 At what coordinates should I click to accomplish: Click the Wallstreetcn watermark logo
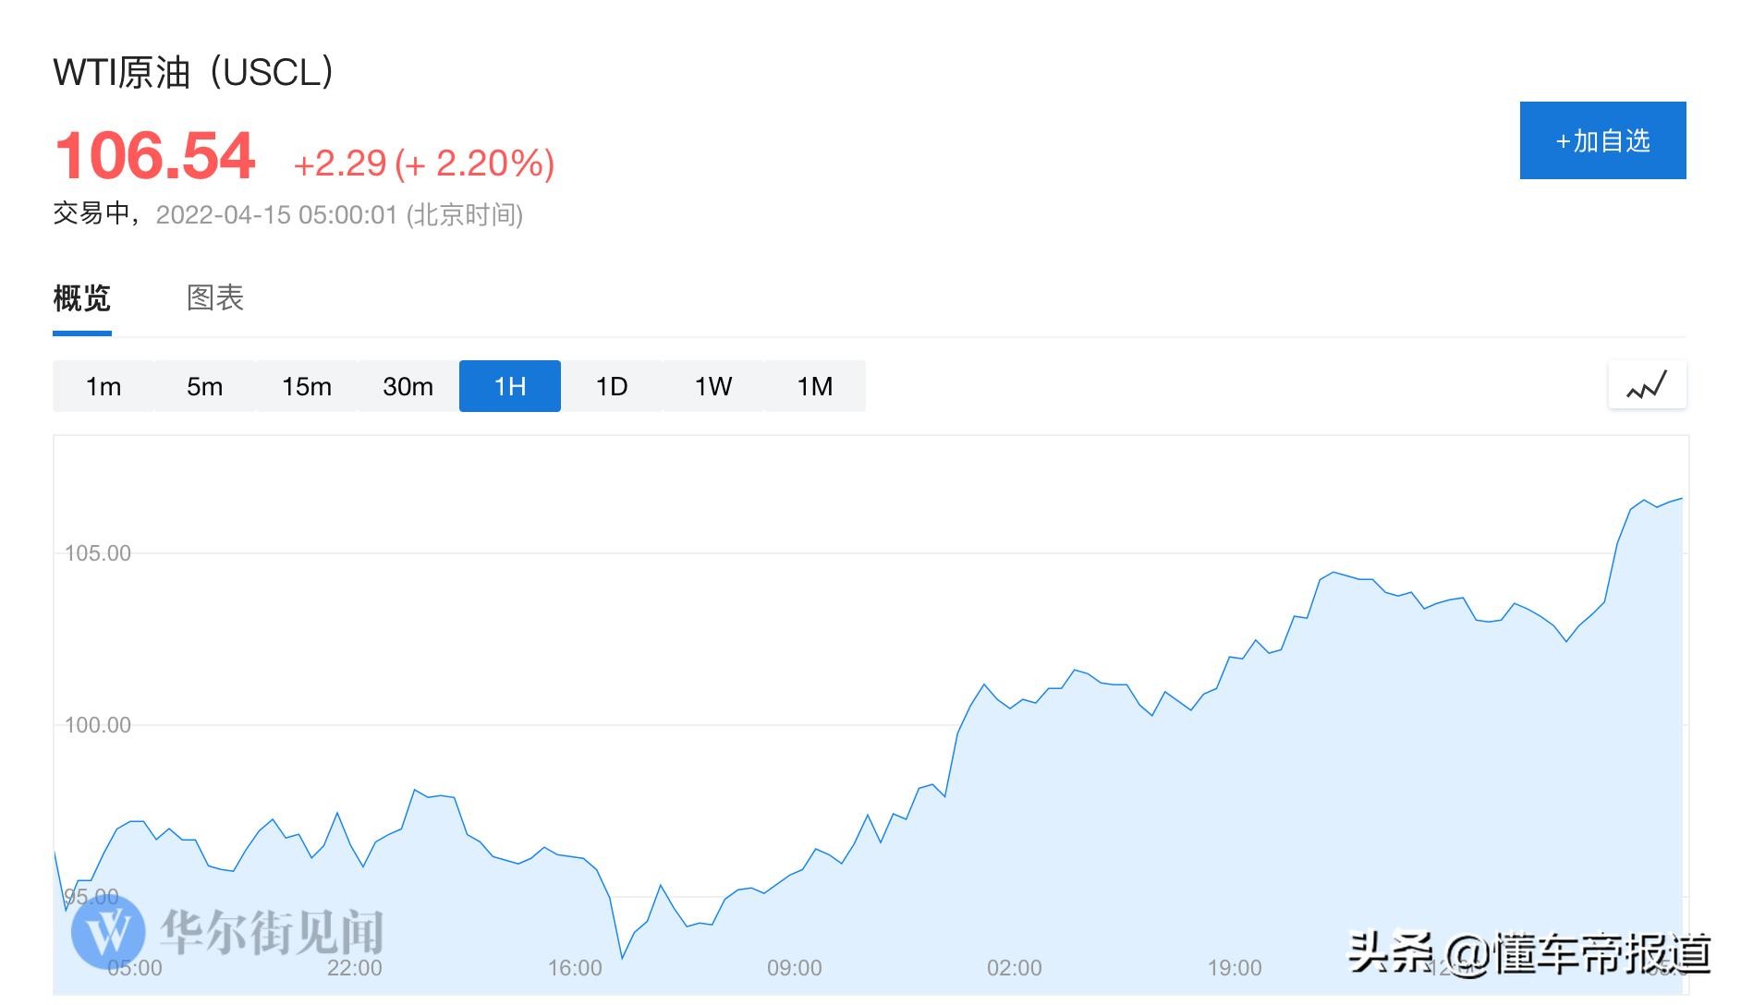point(109,931)
